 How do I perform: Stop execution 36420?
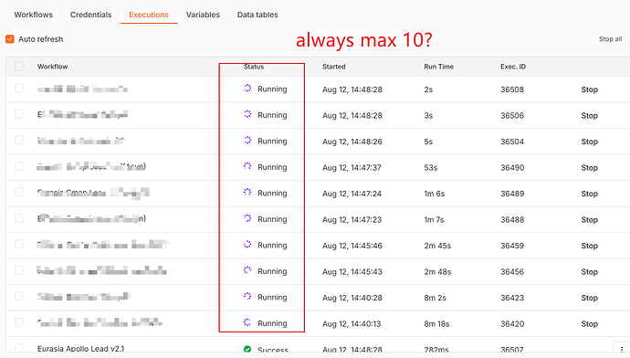point(590,324)
